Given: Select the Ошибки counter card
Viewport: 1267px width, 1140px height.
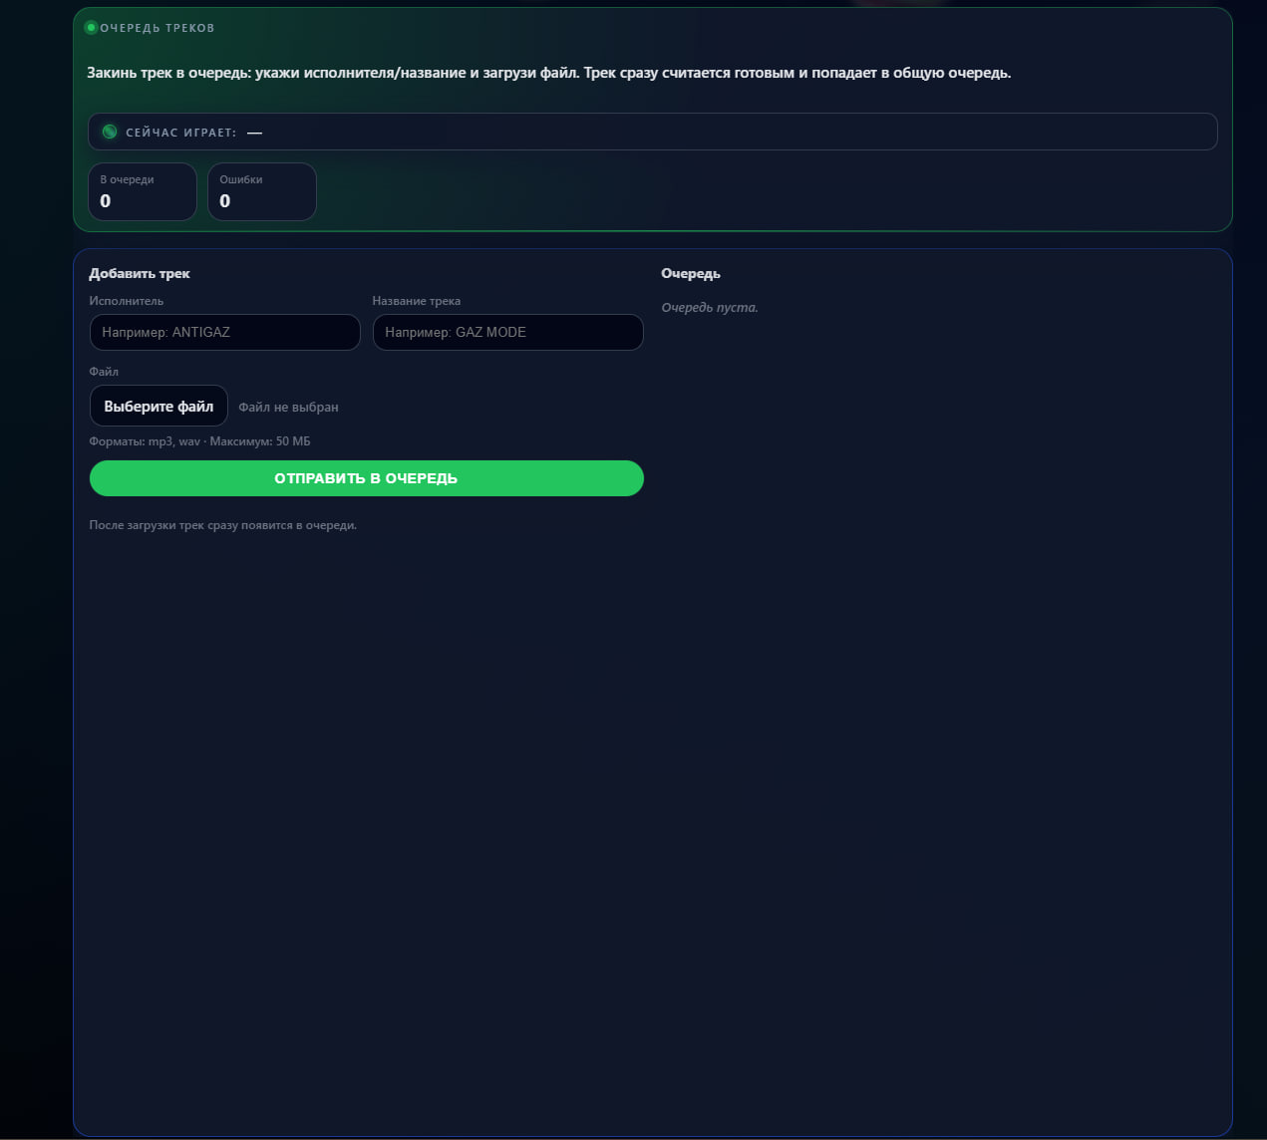Looking at the screenshot, I should point(261,191).
